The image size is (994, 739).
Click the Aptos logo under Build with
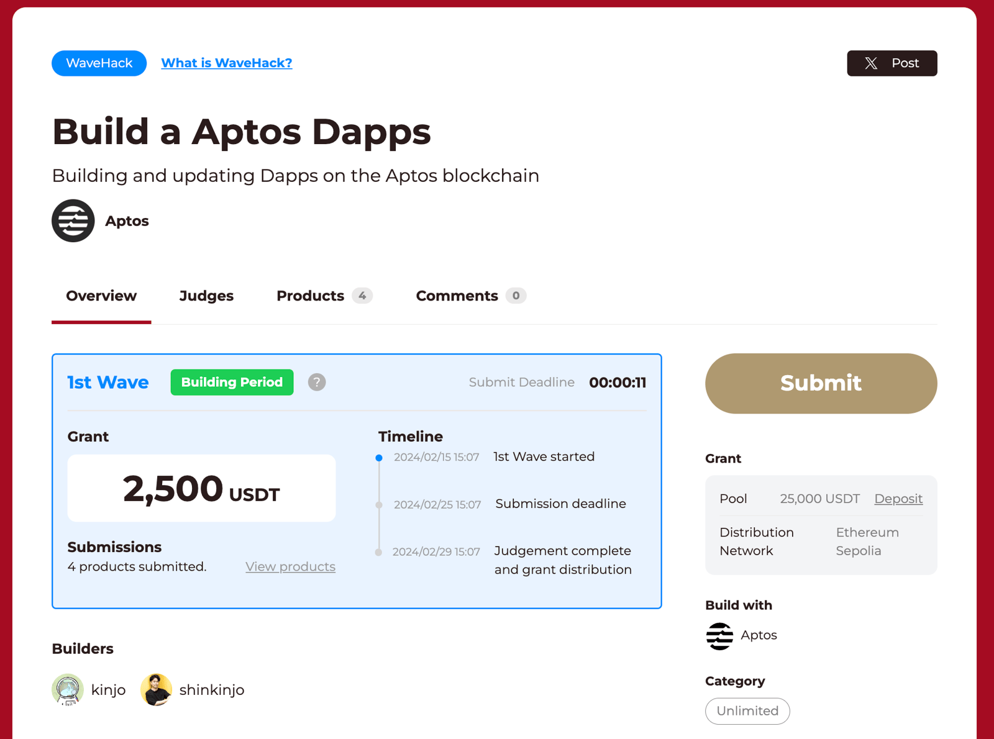[719, 635]
